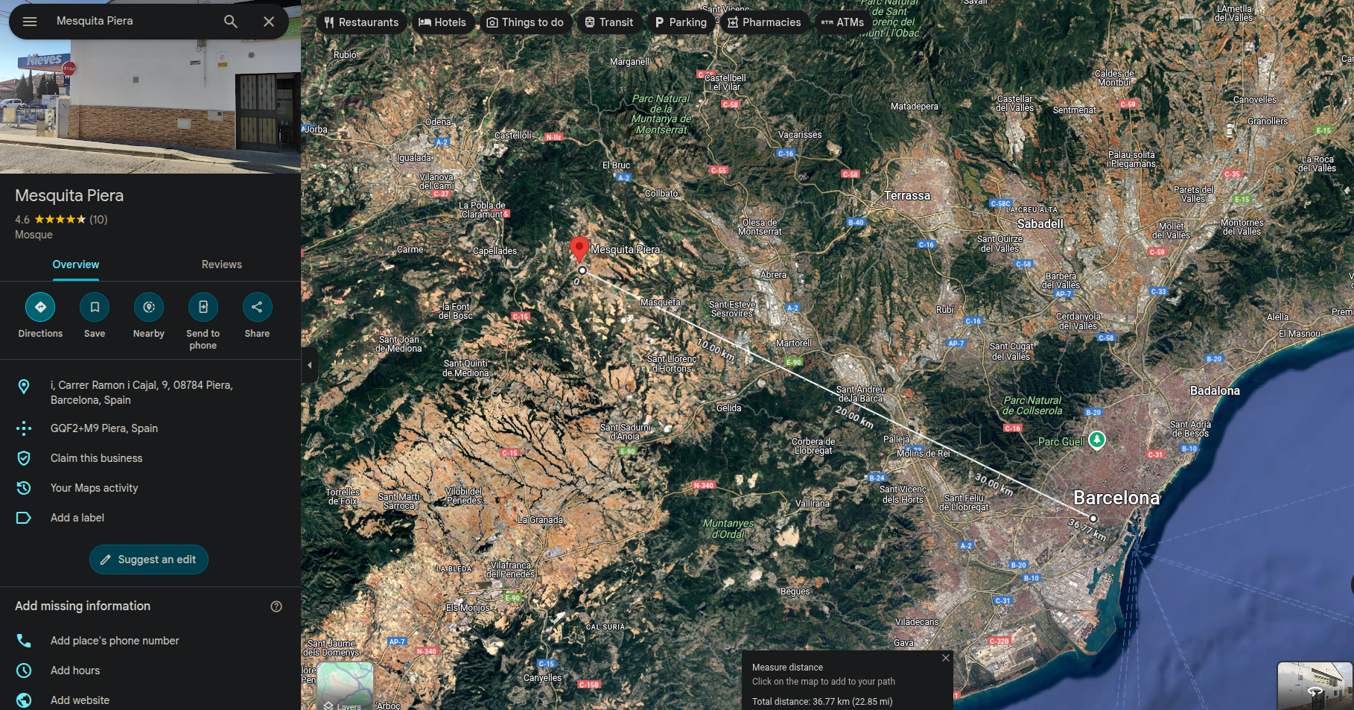Screen dimensions: 1354x710
Task: Click the label tag icon
Action: coord(24,518)
